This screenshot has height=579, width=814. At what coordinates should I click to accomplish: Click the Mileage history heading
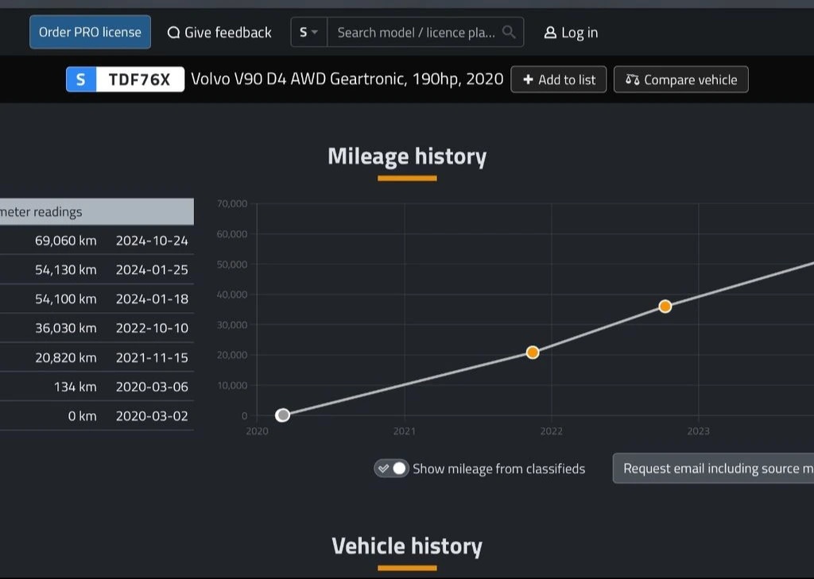click(407, 156)
